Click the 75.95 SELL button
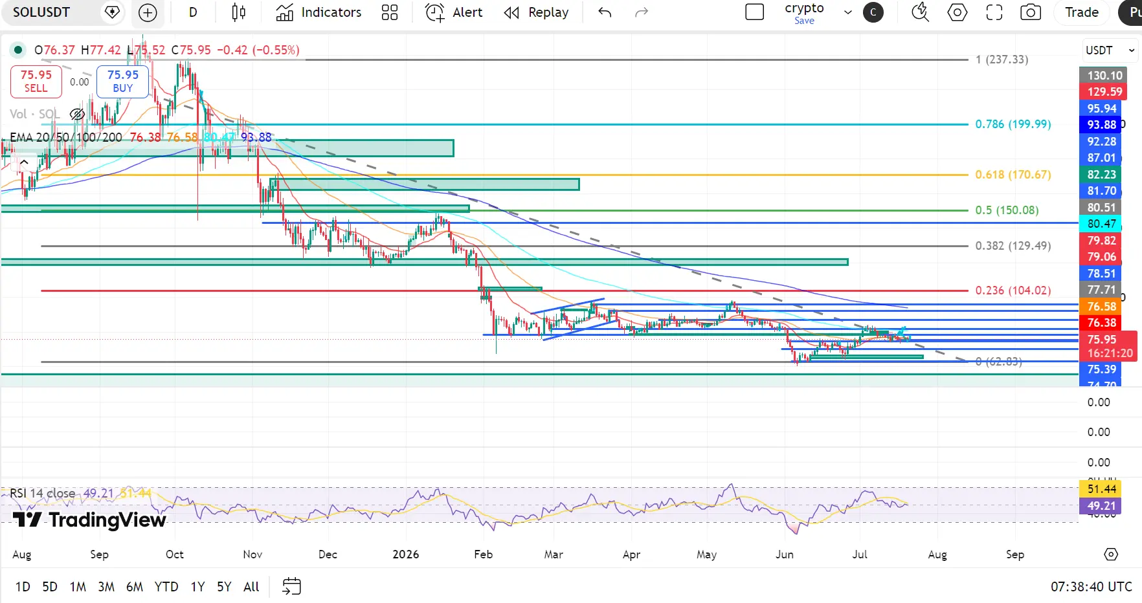The width and height of the screenshot is (1142, 603). click(x=36, y=82)
